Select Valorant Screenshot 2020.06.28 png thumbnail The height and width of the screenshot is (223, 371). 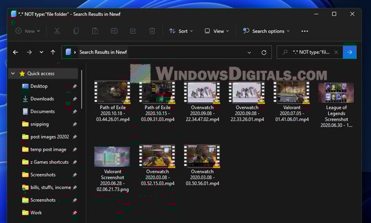[x=112, y=157]
